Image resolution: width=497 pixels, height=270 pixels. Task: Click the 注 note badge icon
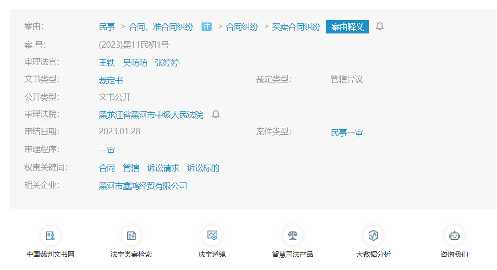coord(207,27)
